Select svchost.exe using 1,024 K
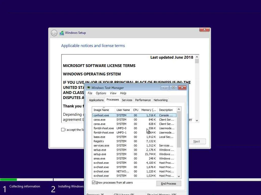This screenshot has width=261, height=195. (134, 176)
